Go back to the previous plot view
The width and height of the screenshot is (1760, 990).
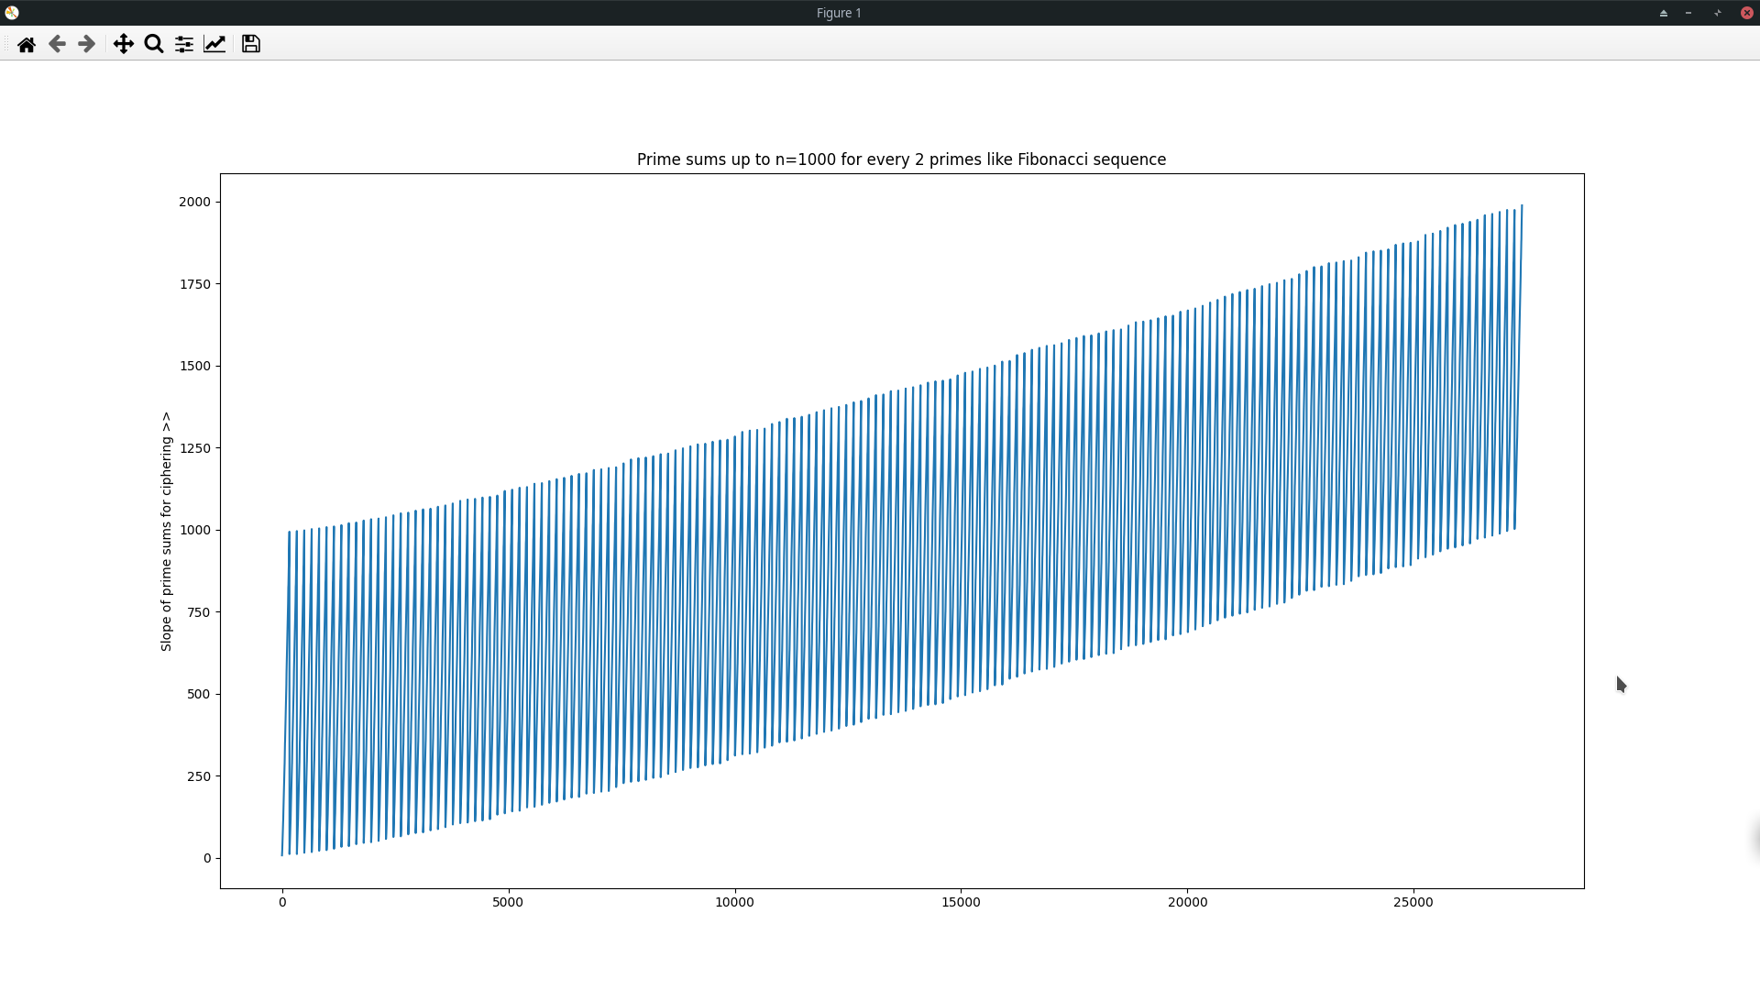(x=57, y=44)
